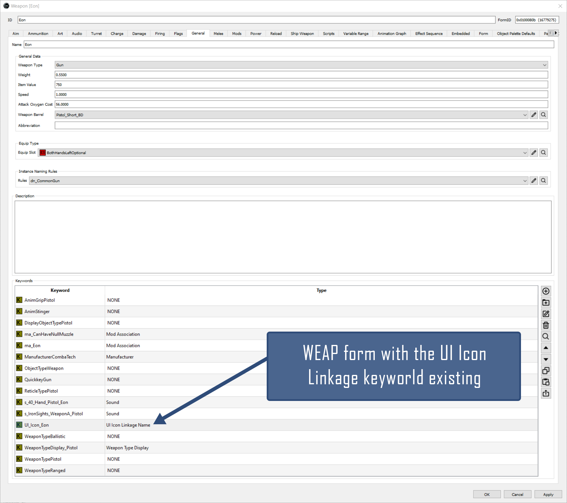567x503 pixels.
Task: Delete the selected keyword using the trash icon
Action: click(546, 325)
